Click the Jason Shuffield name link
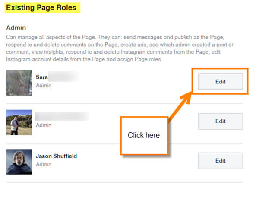This screenshot has height=198, width=259. tap(56, 156)
